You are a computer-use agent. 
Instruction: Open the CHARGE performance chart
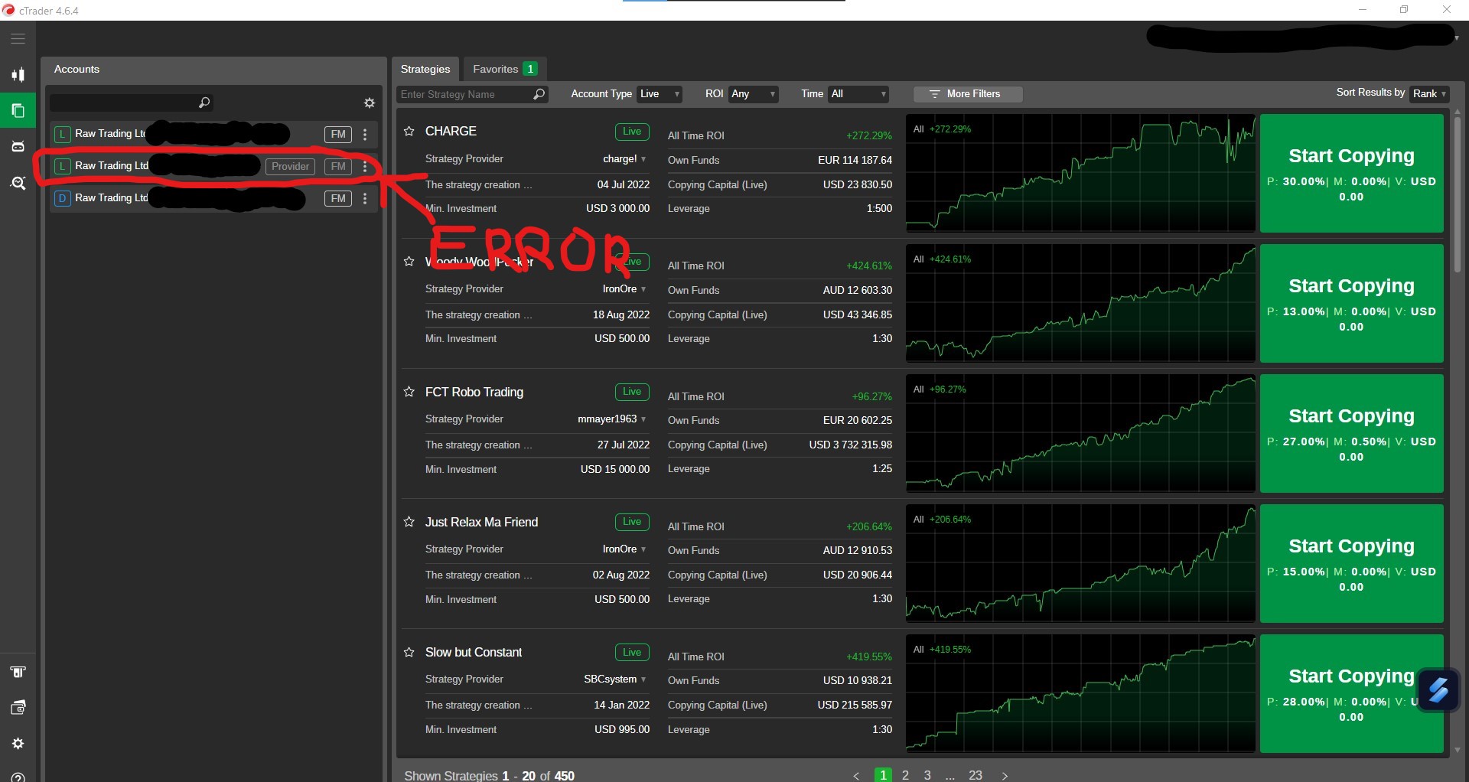click(x=1080, y=174)
